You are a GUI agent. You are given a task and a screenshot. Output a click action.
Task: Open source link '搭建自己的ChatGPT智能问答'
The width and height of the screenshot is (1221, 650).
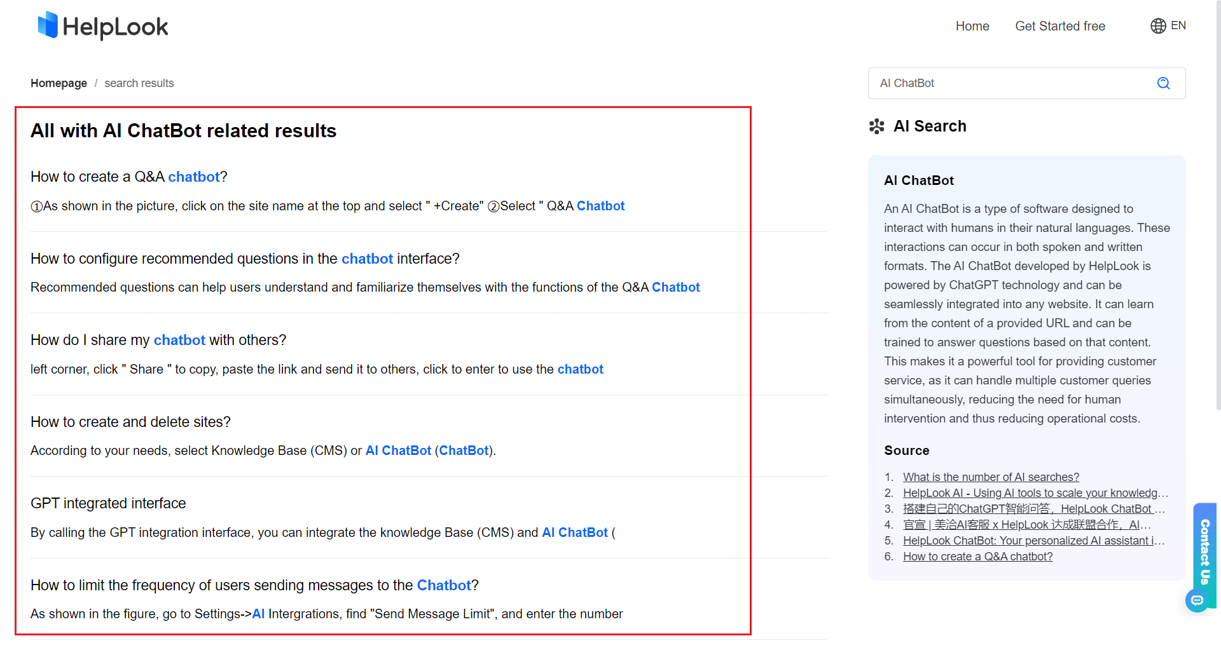[1034, 509]
